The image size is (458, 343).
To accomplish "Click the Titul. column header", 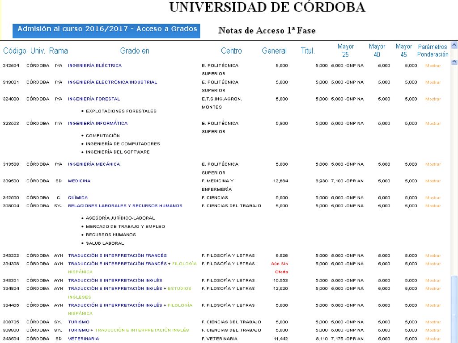I will point(308,51).
